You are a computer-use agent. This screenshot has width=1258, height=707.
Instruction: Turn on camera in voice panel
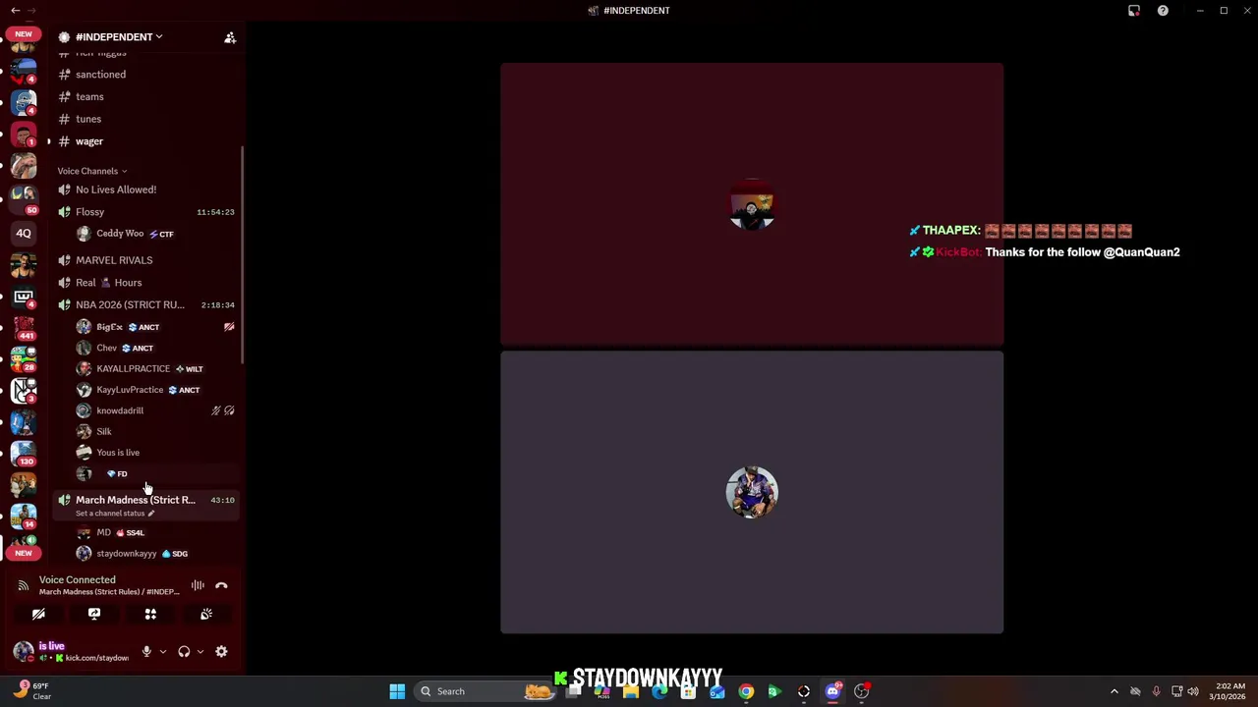38,614
